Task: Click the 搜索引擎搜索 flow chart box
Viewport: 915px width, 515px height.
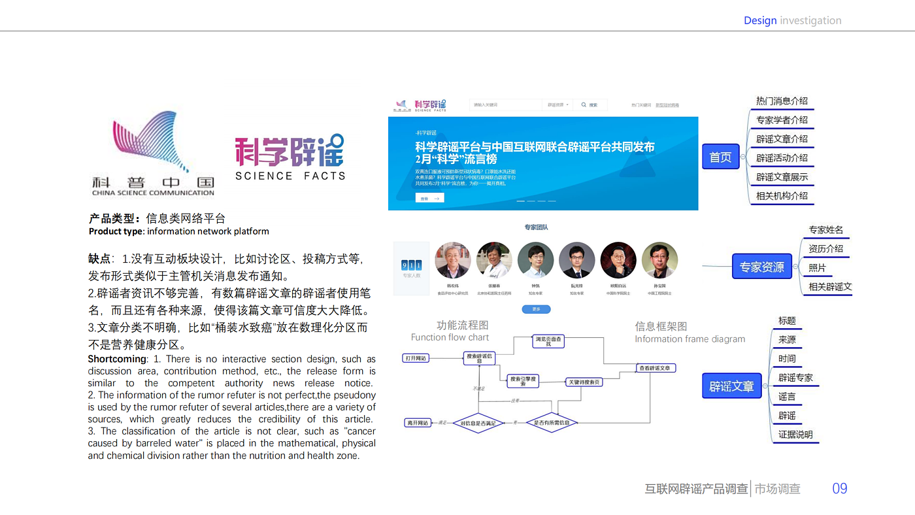Action: [523, 380]
